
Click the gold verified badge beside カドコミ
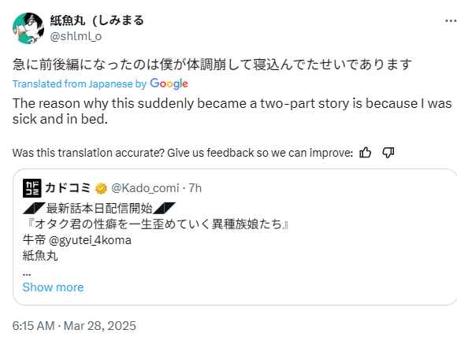click(101, 188)
